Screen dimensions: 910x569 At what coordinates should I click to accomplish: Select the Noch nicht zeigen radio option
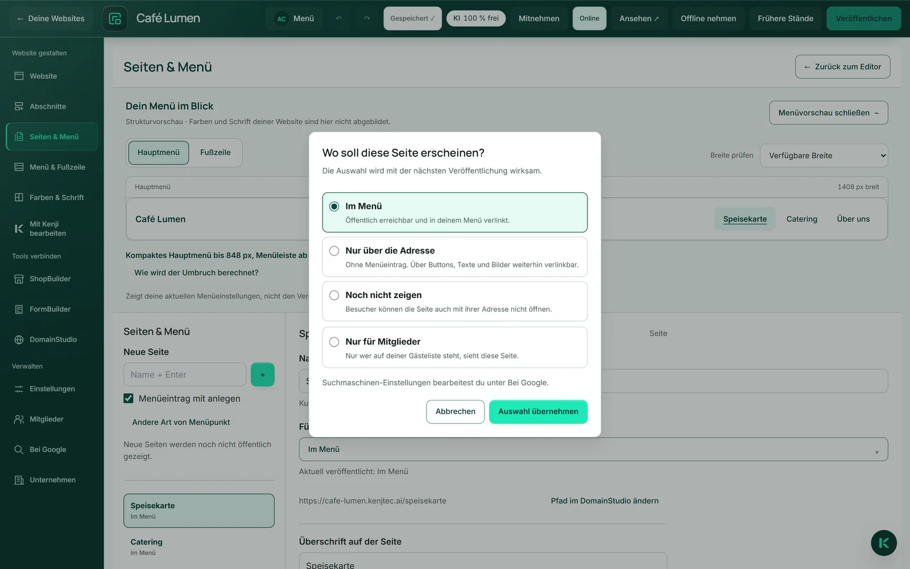pos(334,295)
